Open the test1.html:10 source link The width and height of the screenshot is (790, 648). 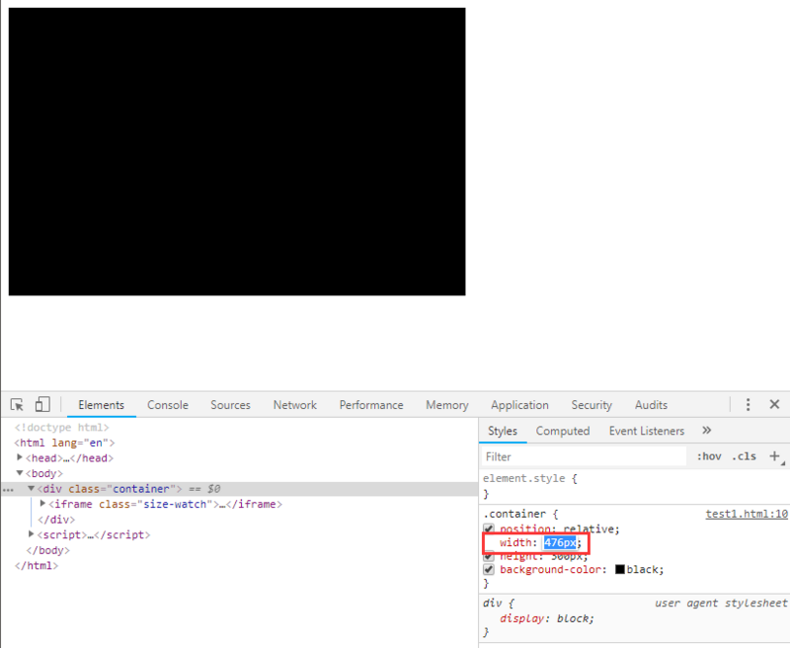click(x=747, y=514)
